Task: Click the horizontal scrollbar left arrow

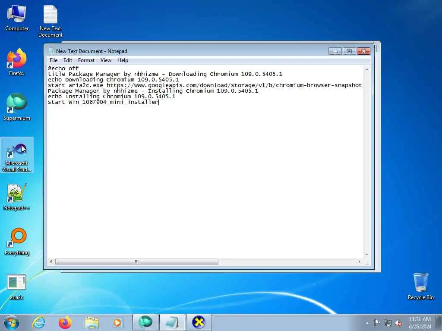Action: pos(51,262)
